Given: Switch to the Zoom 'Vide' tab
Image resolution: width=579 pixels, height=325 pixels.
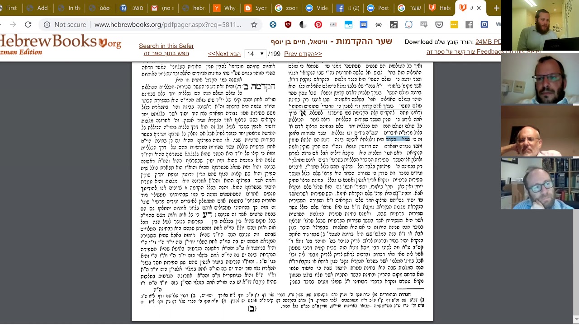Looking at the screenshot, I should [316, 8].
